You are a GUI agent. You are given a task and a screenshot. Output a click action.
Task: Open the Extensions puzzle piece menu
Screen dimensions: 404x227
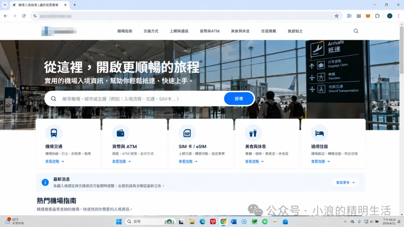click(x=377, y=16)
